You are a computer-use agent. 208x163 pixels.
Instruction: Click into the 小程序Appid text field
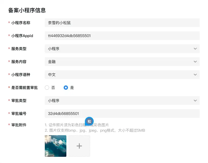[x=122, y=36]
